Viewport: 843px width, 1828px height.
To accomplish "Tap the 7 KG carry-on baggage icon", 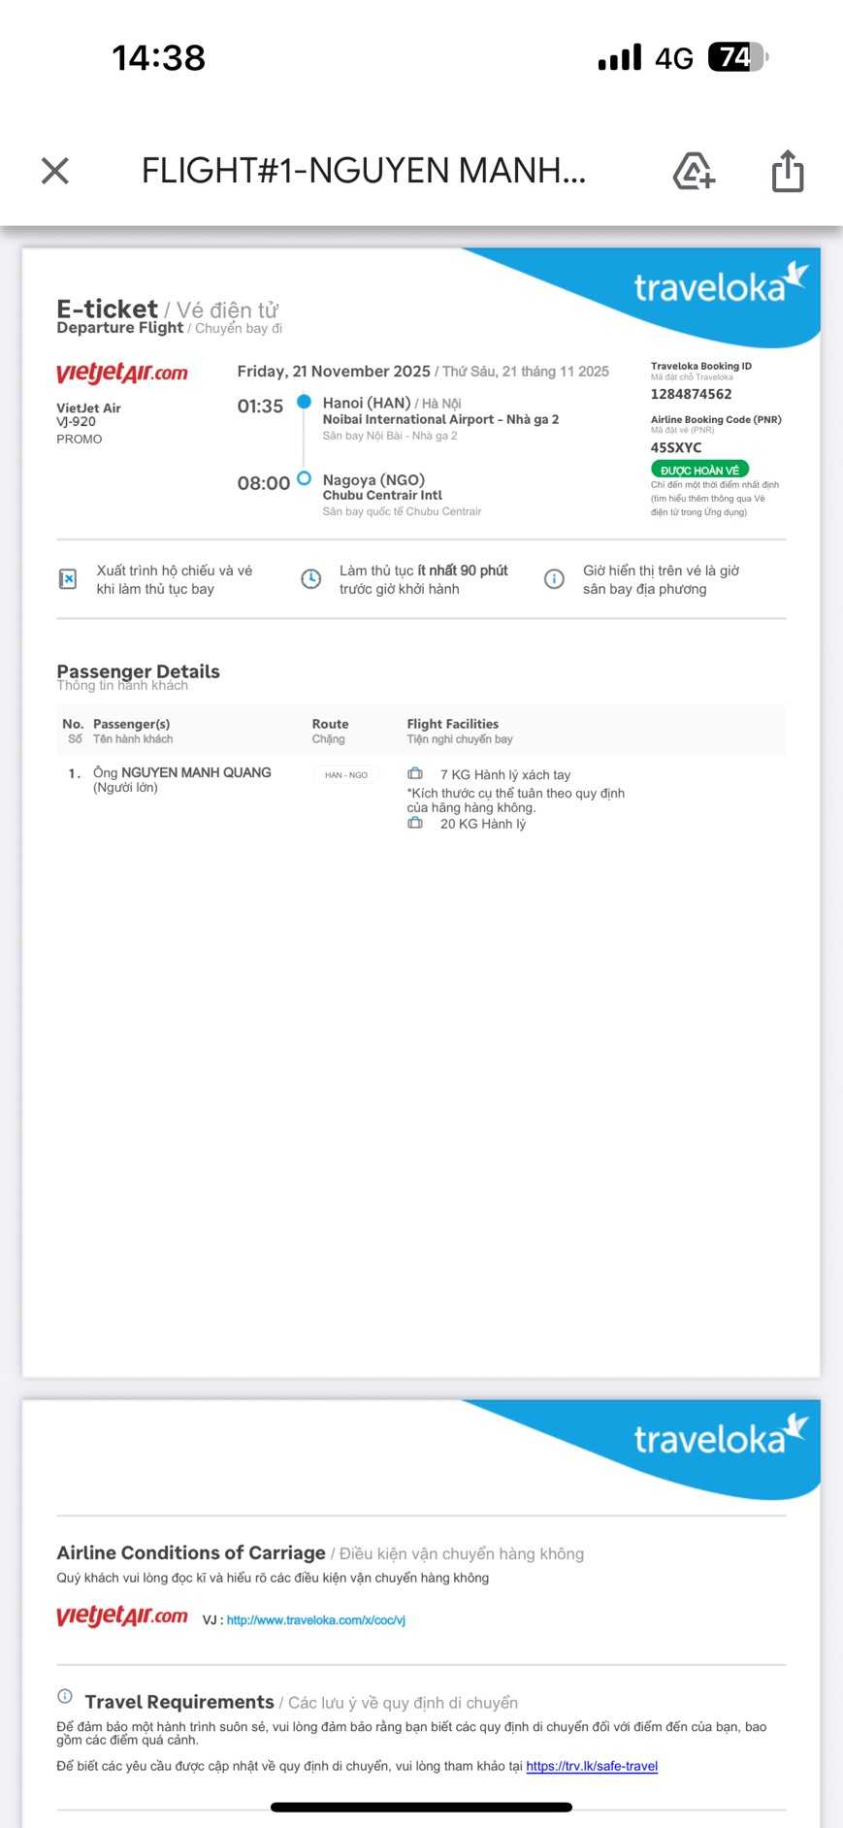I will coord(415,774).
